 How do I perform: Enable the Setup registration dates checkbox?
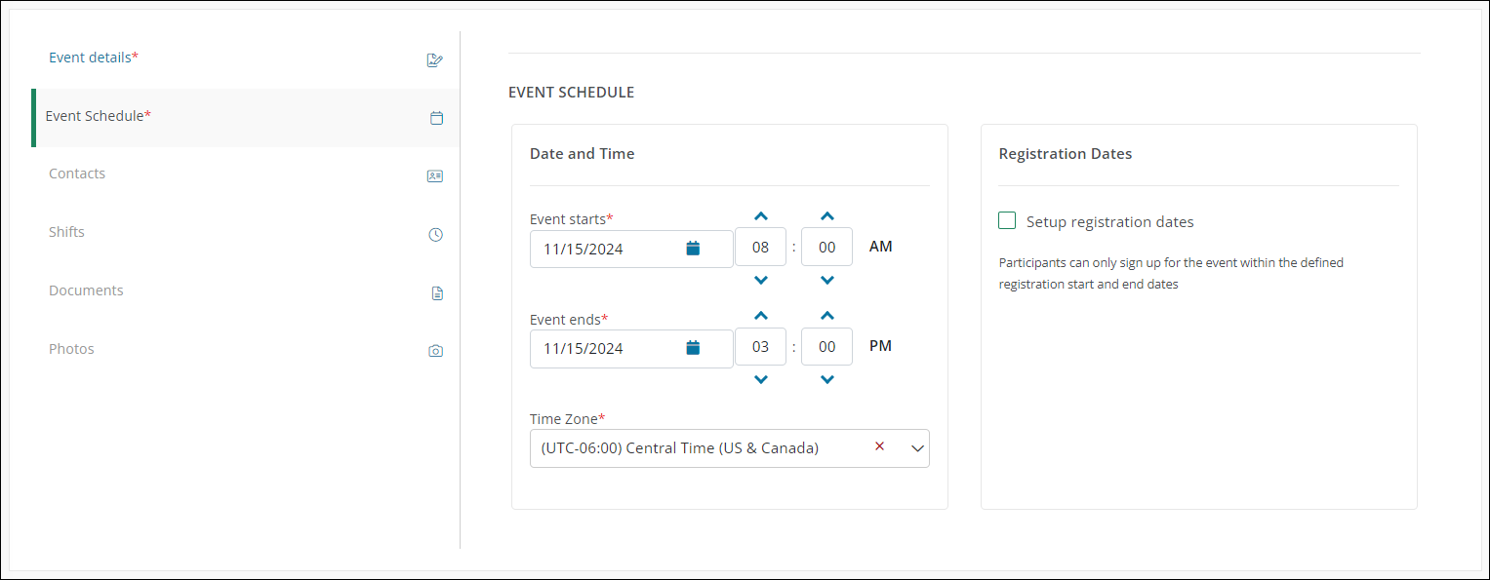pyautogui.click(x=1007, y=221)
